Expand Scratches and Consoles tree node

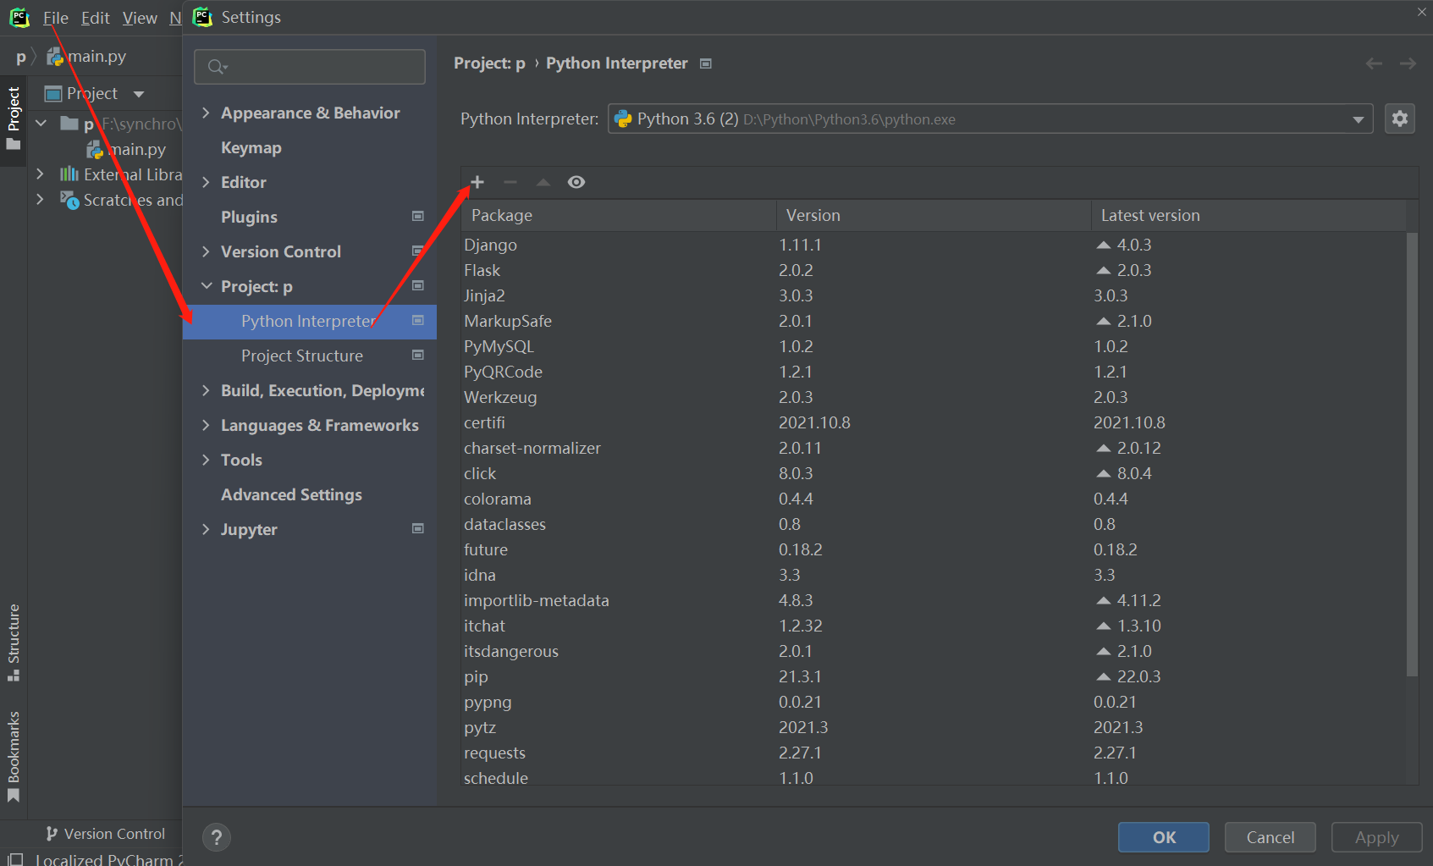[x=40, y=199]
